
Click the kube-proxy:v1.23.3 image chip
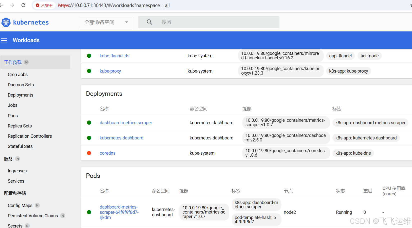[x=281, y=71]
